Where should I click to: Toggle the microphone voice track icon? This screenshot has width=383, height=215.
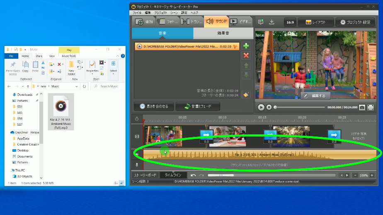click(137, 165)
